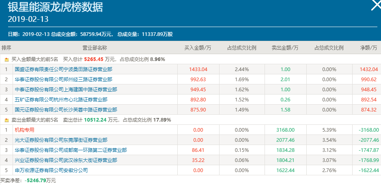Select the buy amount 875.90 cell
The width and height of the screenshot is (381, 185).
198,110
